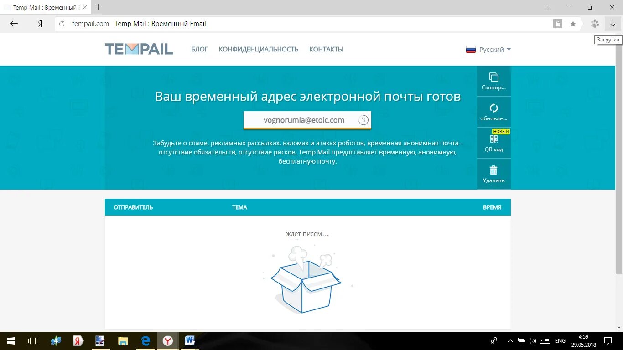Viewport: 623px width, 350px height.
Task: Click the heading Ваш временный адрес
Action: click(x=308, y=97)
